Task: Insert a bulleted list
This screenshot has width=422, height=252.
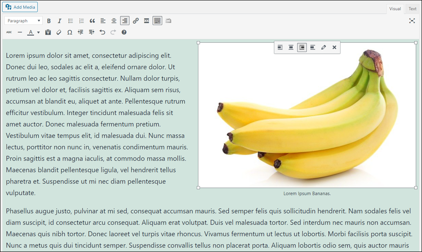Action: pos(70,21)
